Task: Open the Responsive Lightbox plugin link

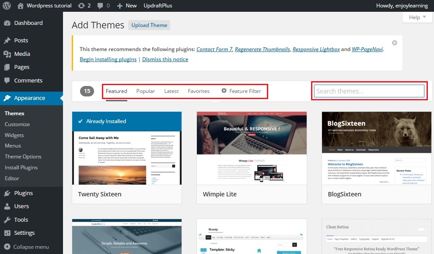Action: [316, 49]
